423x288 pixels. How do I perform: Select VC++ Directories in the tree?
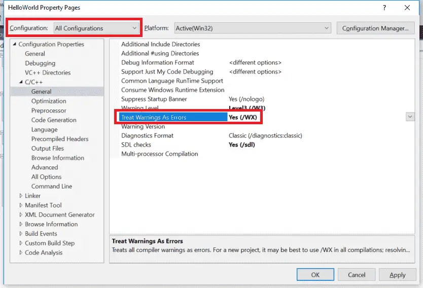(48, 73)
